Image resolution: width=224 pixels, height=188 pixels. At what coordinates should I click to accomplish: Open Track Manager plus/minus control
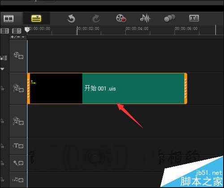click(17, 37)
